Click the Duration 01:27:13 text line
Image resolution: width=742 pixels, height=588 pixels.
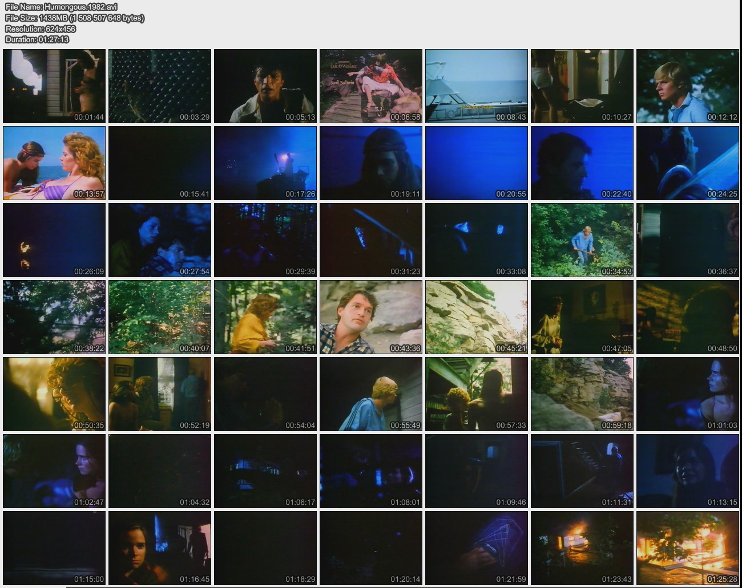(x=37, y=39)
